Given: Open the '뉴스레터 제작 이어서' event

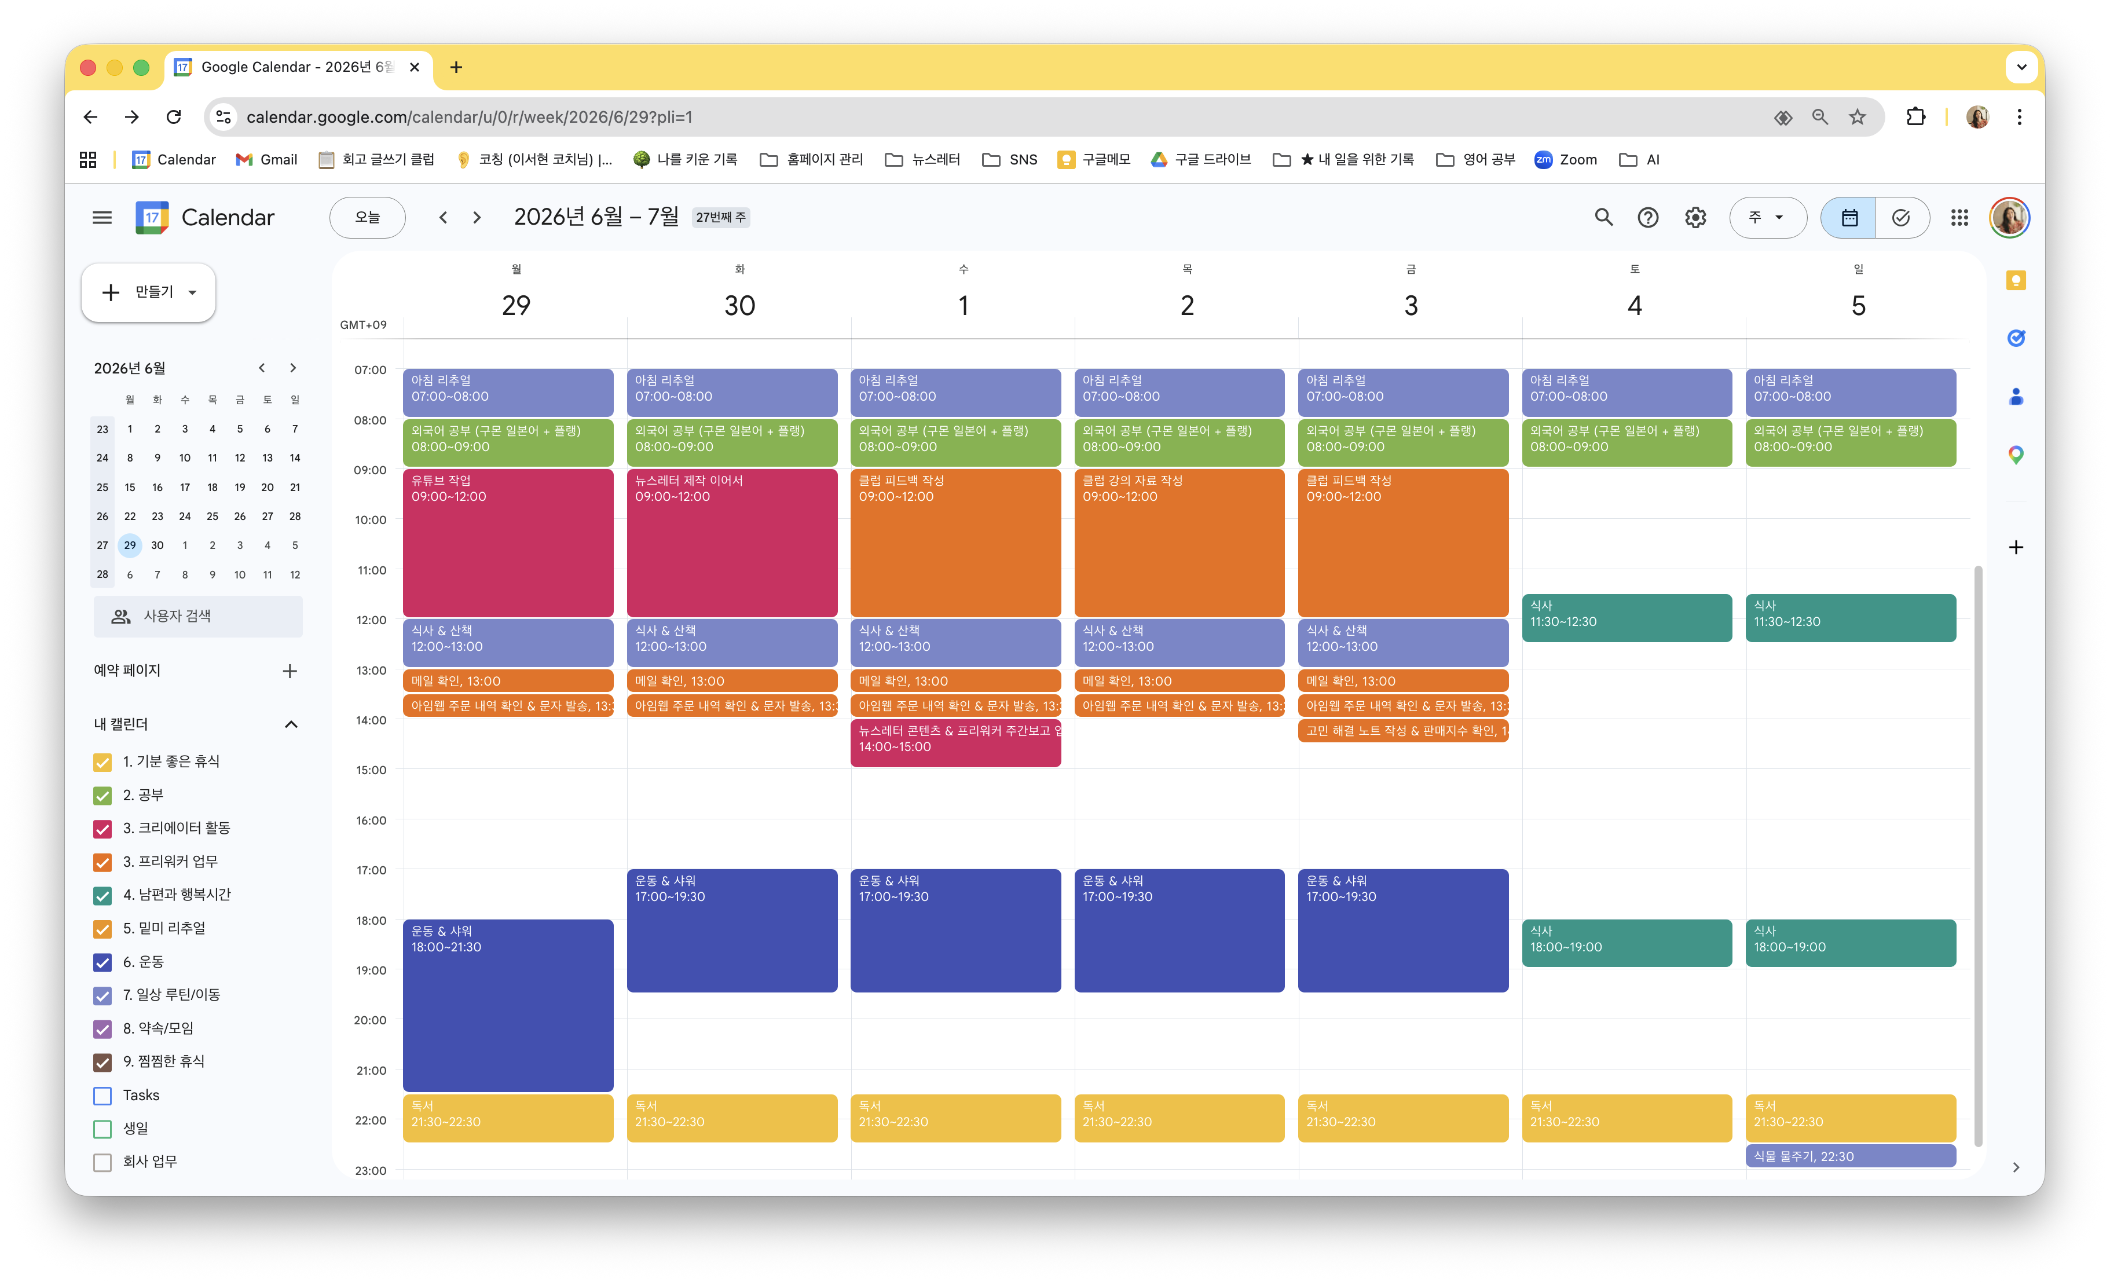Looking at the screenshot, I should (x=731, y=543).
